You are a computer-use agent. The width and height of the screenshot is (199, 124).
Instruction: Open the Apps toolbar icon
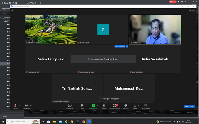tap(135, 107)
